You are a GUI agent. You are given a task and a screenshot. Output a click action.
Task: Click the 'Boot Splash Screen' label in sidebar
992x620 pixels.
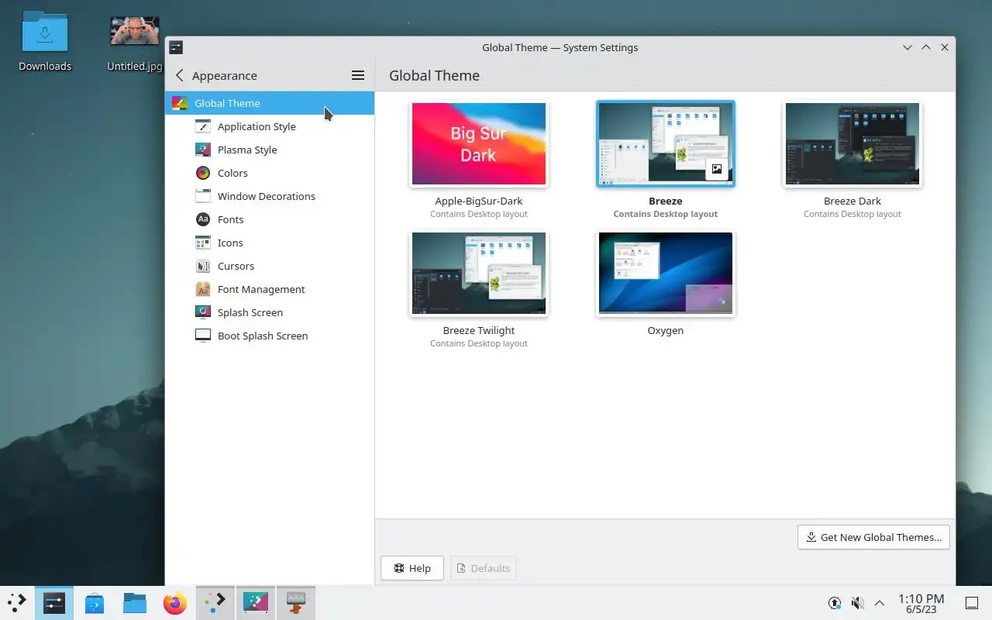[x=263, y=336]
